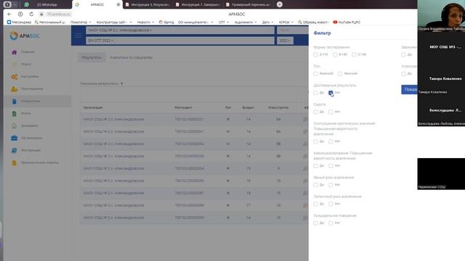Switch to the Аналитика по субшкалам tab
Image resolution: width=465 pixels, height=261 pixels.
[131, 58]
